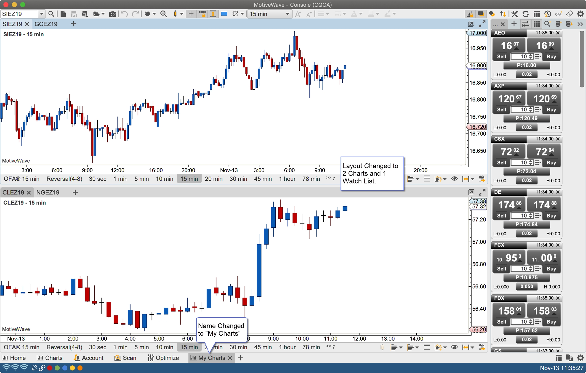Image resolution: width=586 pixels, height=373 pixels.
Task: Click the blue rectangle color swatch
Action: click(224, 14)
